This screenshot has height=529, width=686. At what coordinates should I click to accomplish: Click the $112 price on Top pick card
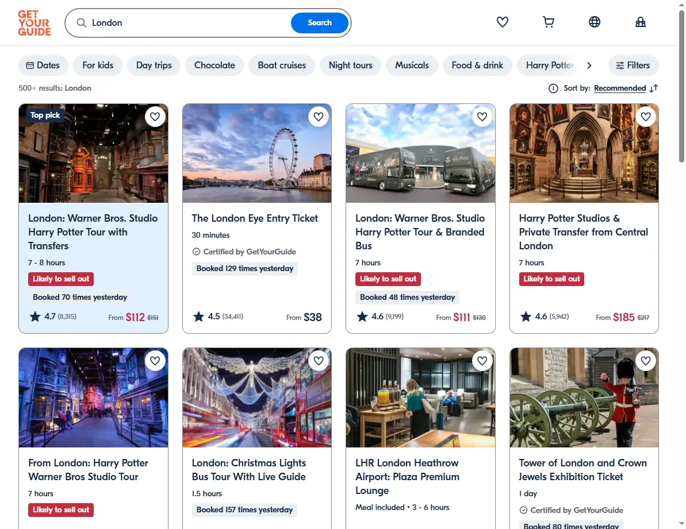[x=135, y=317]
